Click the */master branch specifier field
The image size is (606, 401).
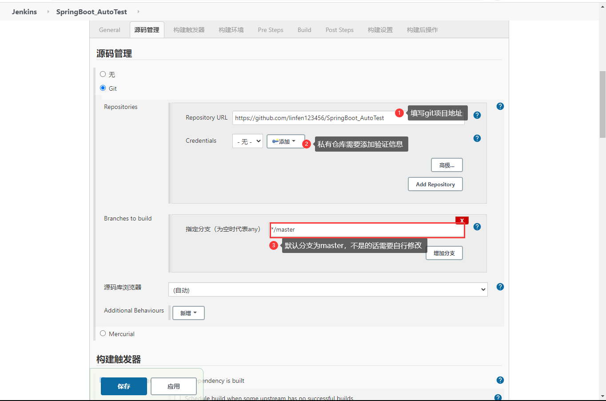(367, 229)
